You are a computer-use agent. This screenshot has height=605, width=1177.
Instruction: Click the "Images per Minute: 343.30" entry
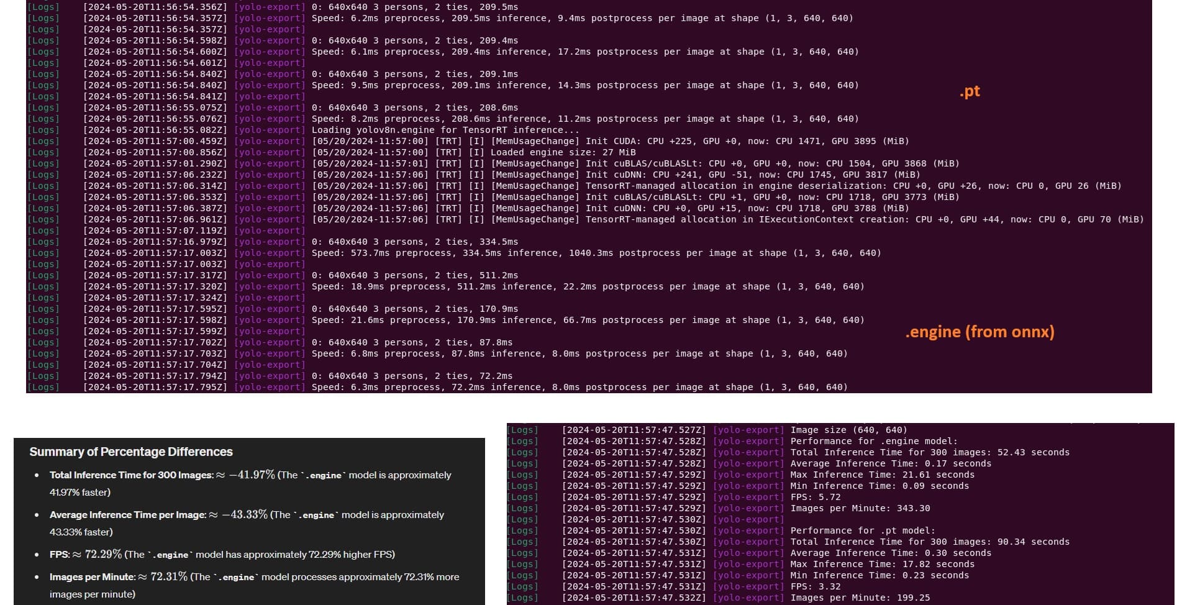coord(860,508)
